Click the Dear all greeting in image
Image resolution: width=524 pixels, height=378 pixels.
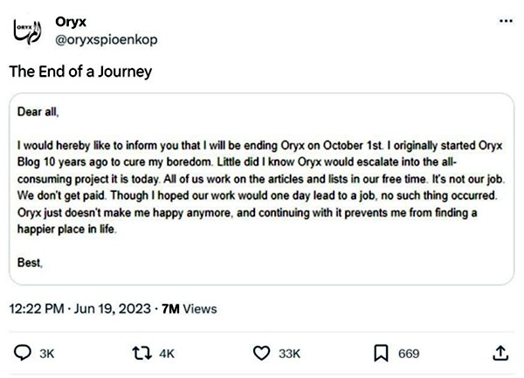click(38, 112)
